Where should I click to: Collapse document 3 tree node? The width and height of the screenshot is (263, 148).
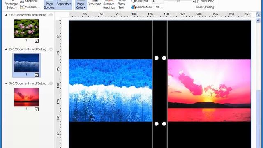coord(6,83)
